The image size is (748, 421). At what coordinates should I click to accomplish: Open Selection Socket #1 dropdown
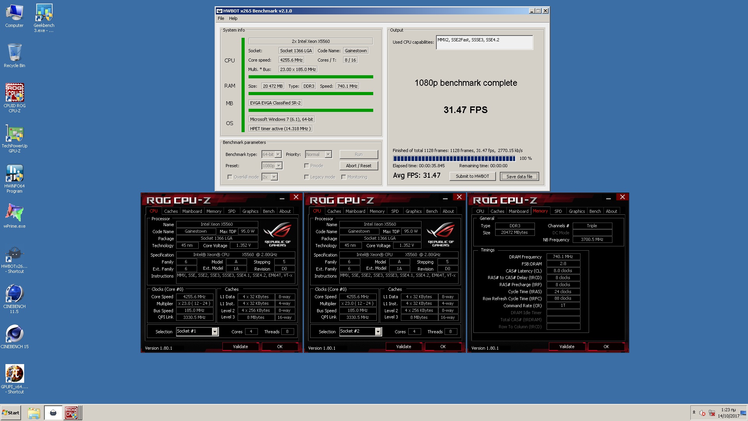click(x=197, y=331)
